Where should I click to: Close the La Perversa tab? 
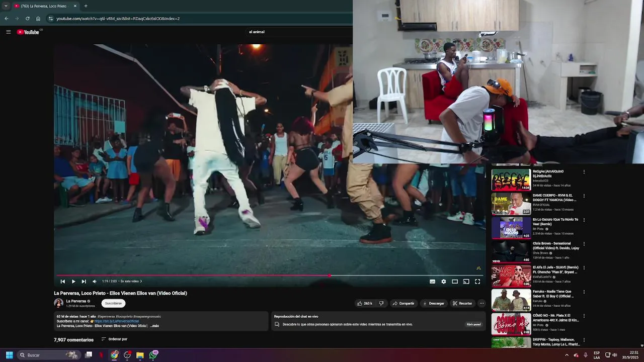point(75,6)
